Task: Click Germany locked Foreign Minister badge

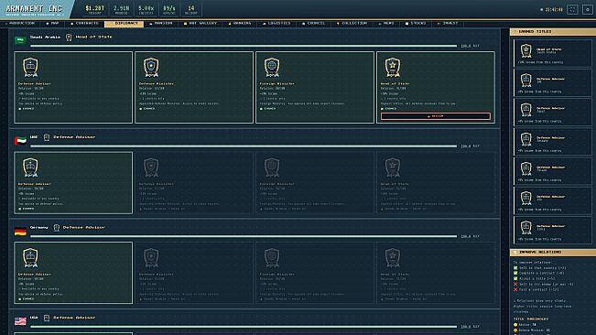Action: tap(272, 258)
